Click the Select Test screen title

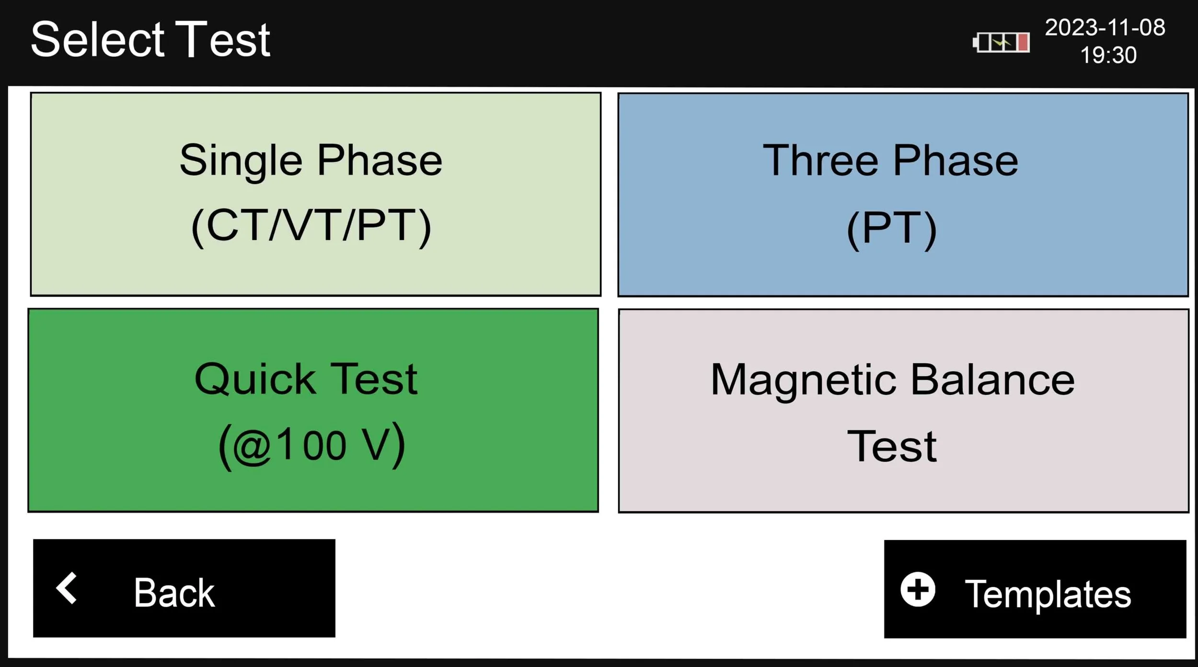150,40
